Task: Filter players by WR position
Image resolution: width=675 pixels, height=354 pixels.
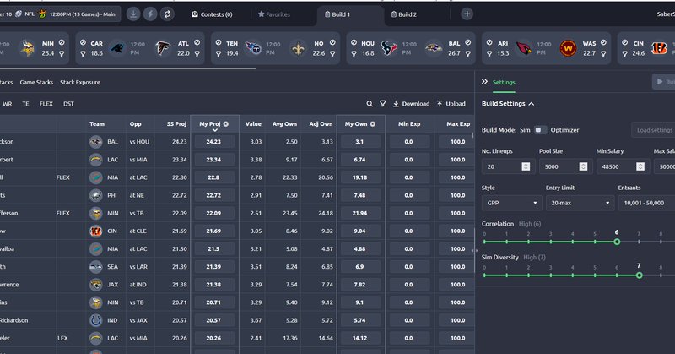Action: coord(8,104)
